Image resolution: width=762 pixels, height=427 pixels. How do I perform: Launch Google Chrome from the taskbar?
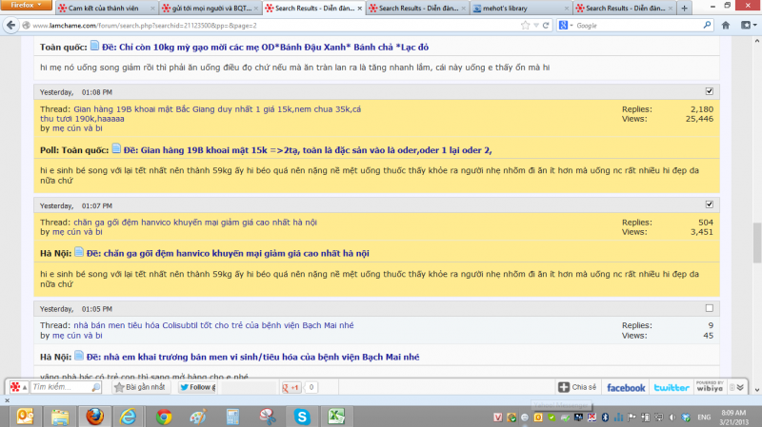(x=163, y=417)
